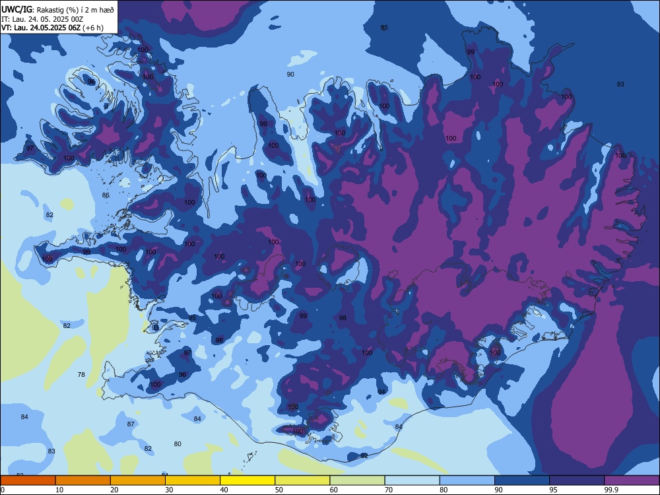Click the legend tick label '40'
Image resolution: width=660 pixels, height=495 pixels.
tap(224, 490)
